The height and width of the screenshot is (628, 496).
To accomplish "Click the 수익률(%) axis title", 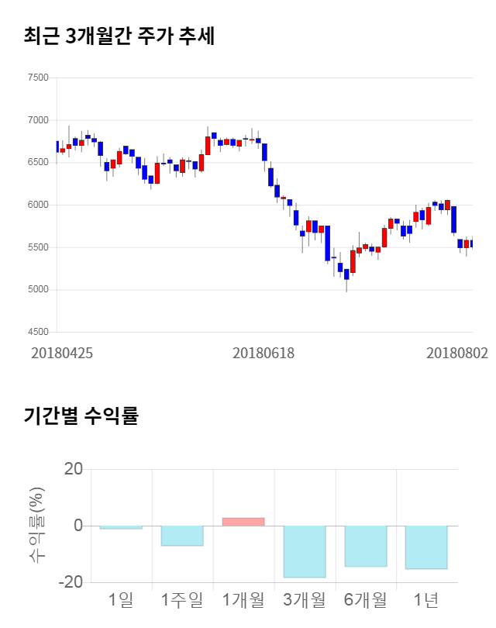I will 37,525.
